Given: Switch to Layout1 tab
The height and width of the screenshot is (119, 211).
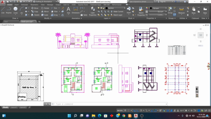Looking at the screenshot, I should pos(14,107).
